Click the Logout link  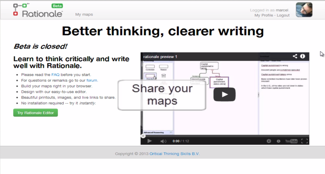pyautogui.click(x=283, y=15)
